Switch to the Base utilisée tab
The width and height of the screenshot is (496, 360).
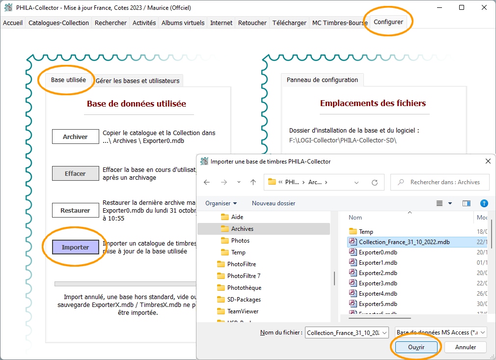68,80
